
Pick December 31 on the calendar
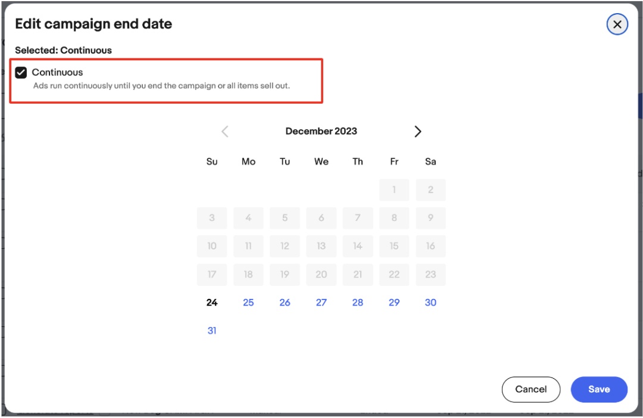click(x=211, y=330)
